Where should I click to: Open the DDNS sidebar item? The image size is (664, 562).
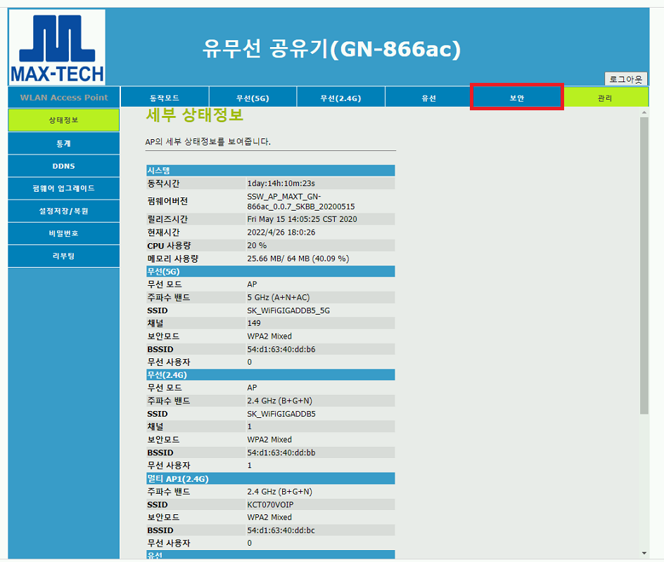pyautogui.click(x=63, y=166)
